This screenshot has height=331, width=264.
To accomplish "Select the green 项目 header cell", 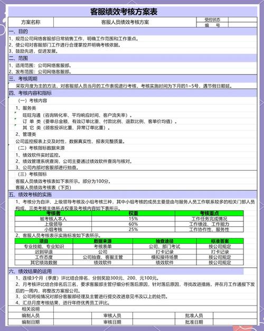I will coord(44,241).
